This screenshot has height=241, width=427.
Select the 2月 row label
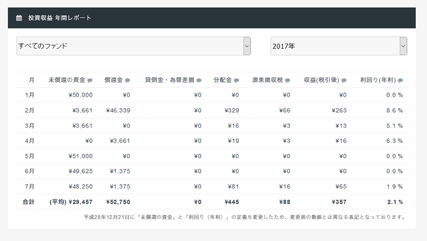29,110
